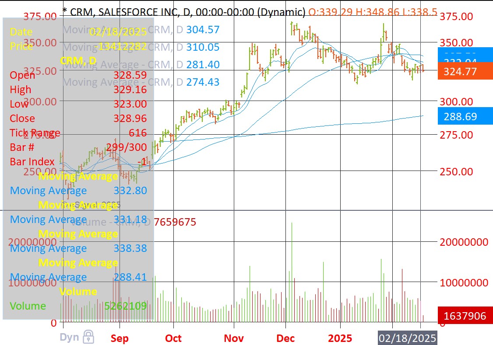Screen dimensions: 493x345
Task: Click the Oct label on the time axis
Action: tap(173, 338)
